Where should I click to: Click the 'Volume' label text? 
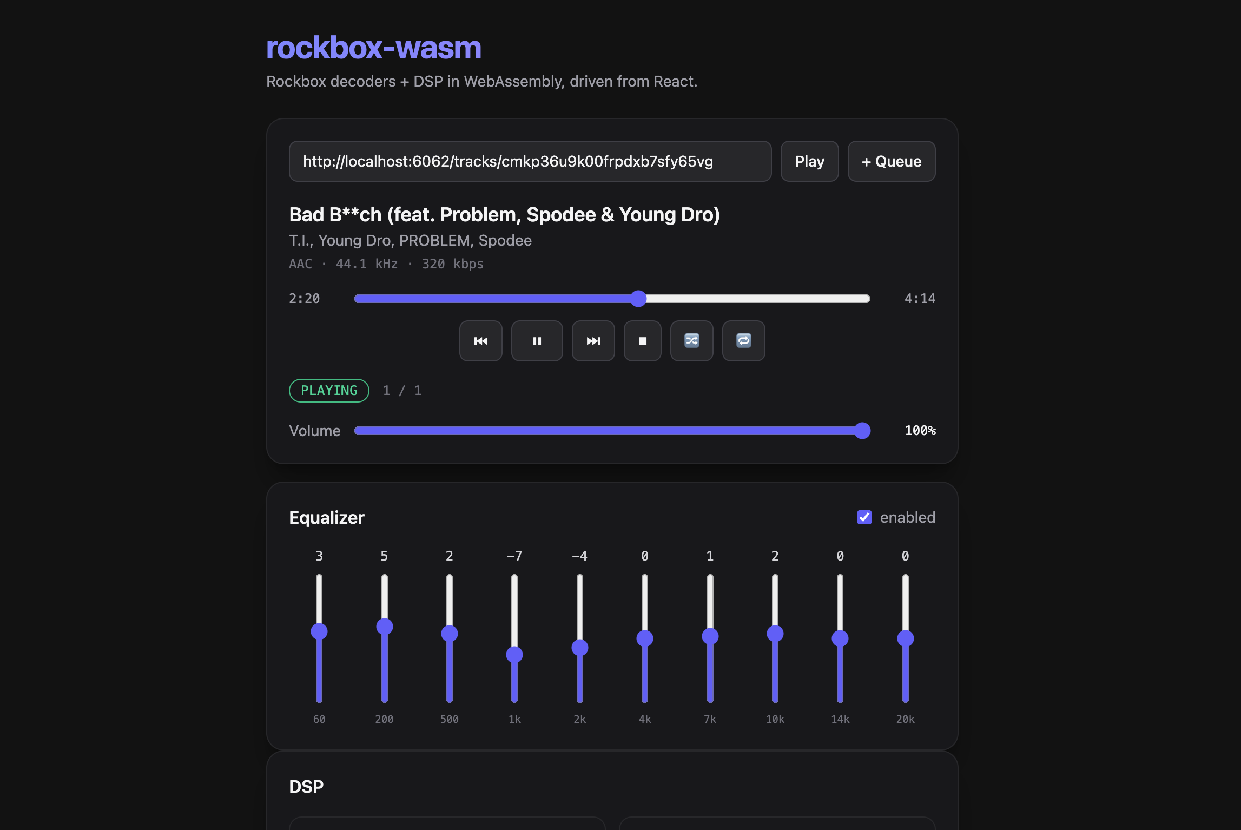pyautogui.click(x=315, y=431)
